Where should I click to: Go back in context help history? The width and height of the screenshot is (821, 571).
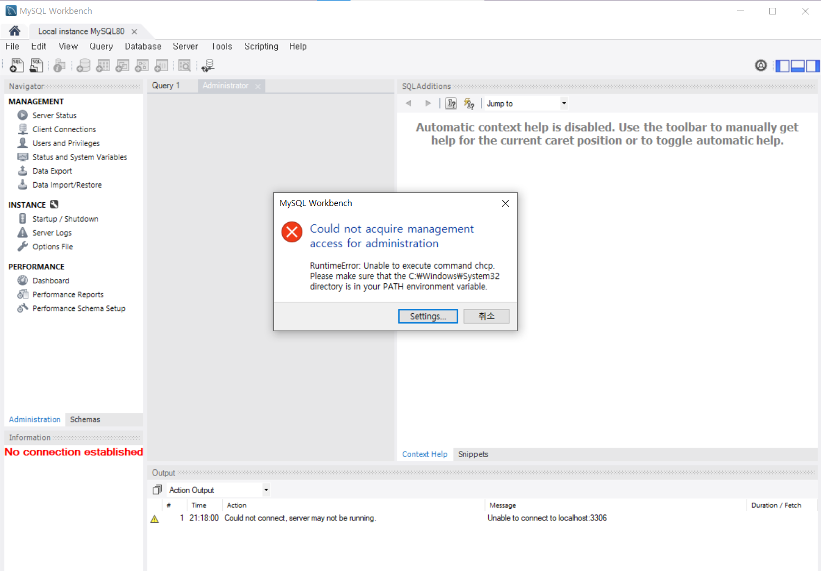(409, 103)
